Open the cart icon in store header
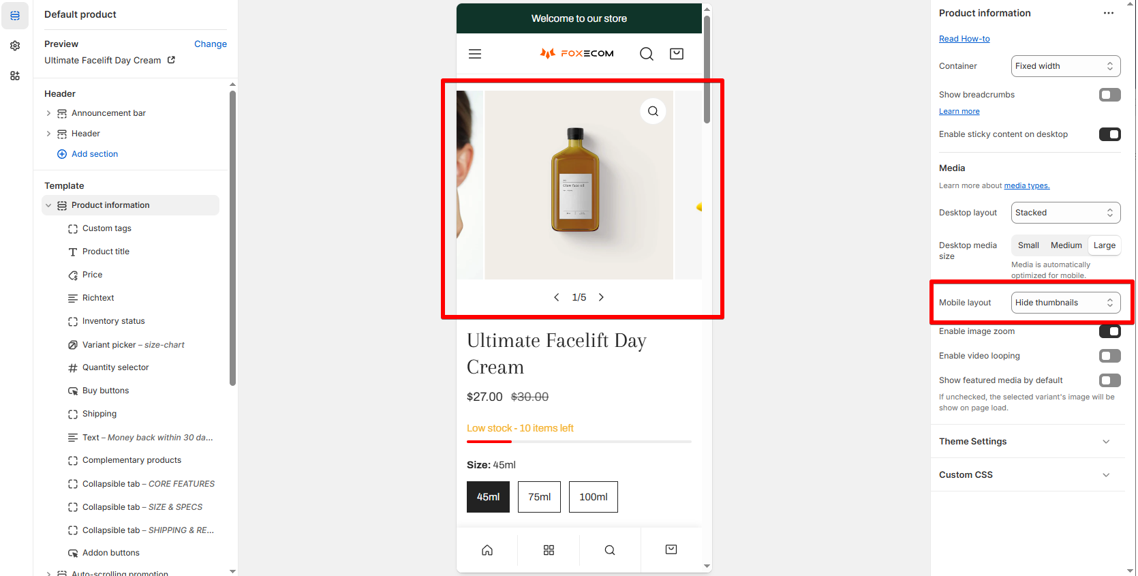The image size is (1138, 576). tap(677, 54)
